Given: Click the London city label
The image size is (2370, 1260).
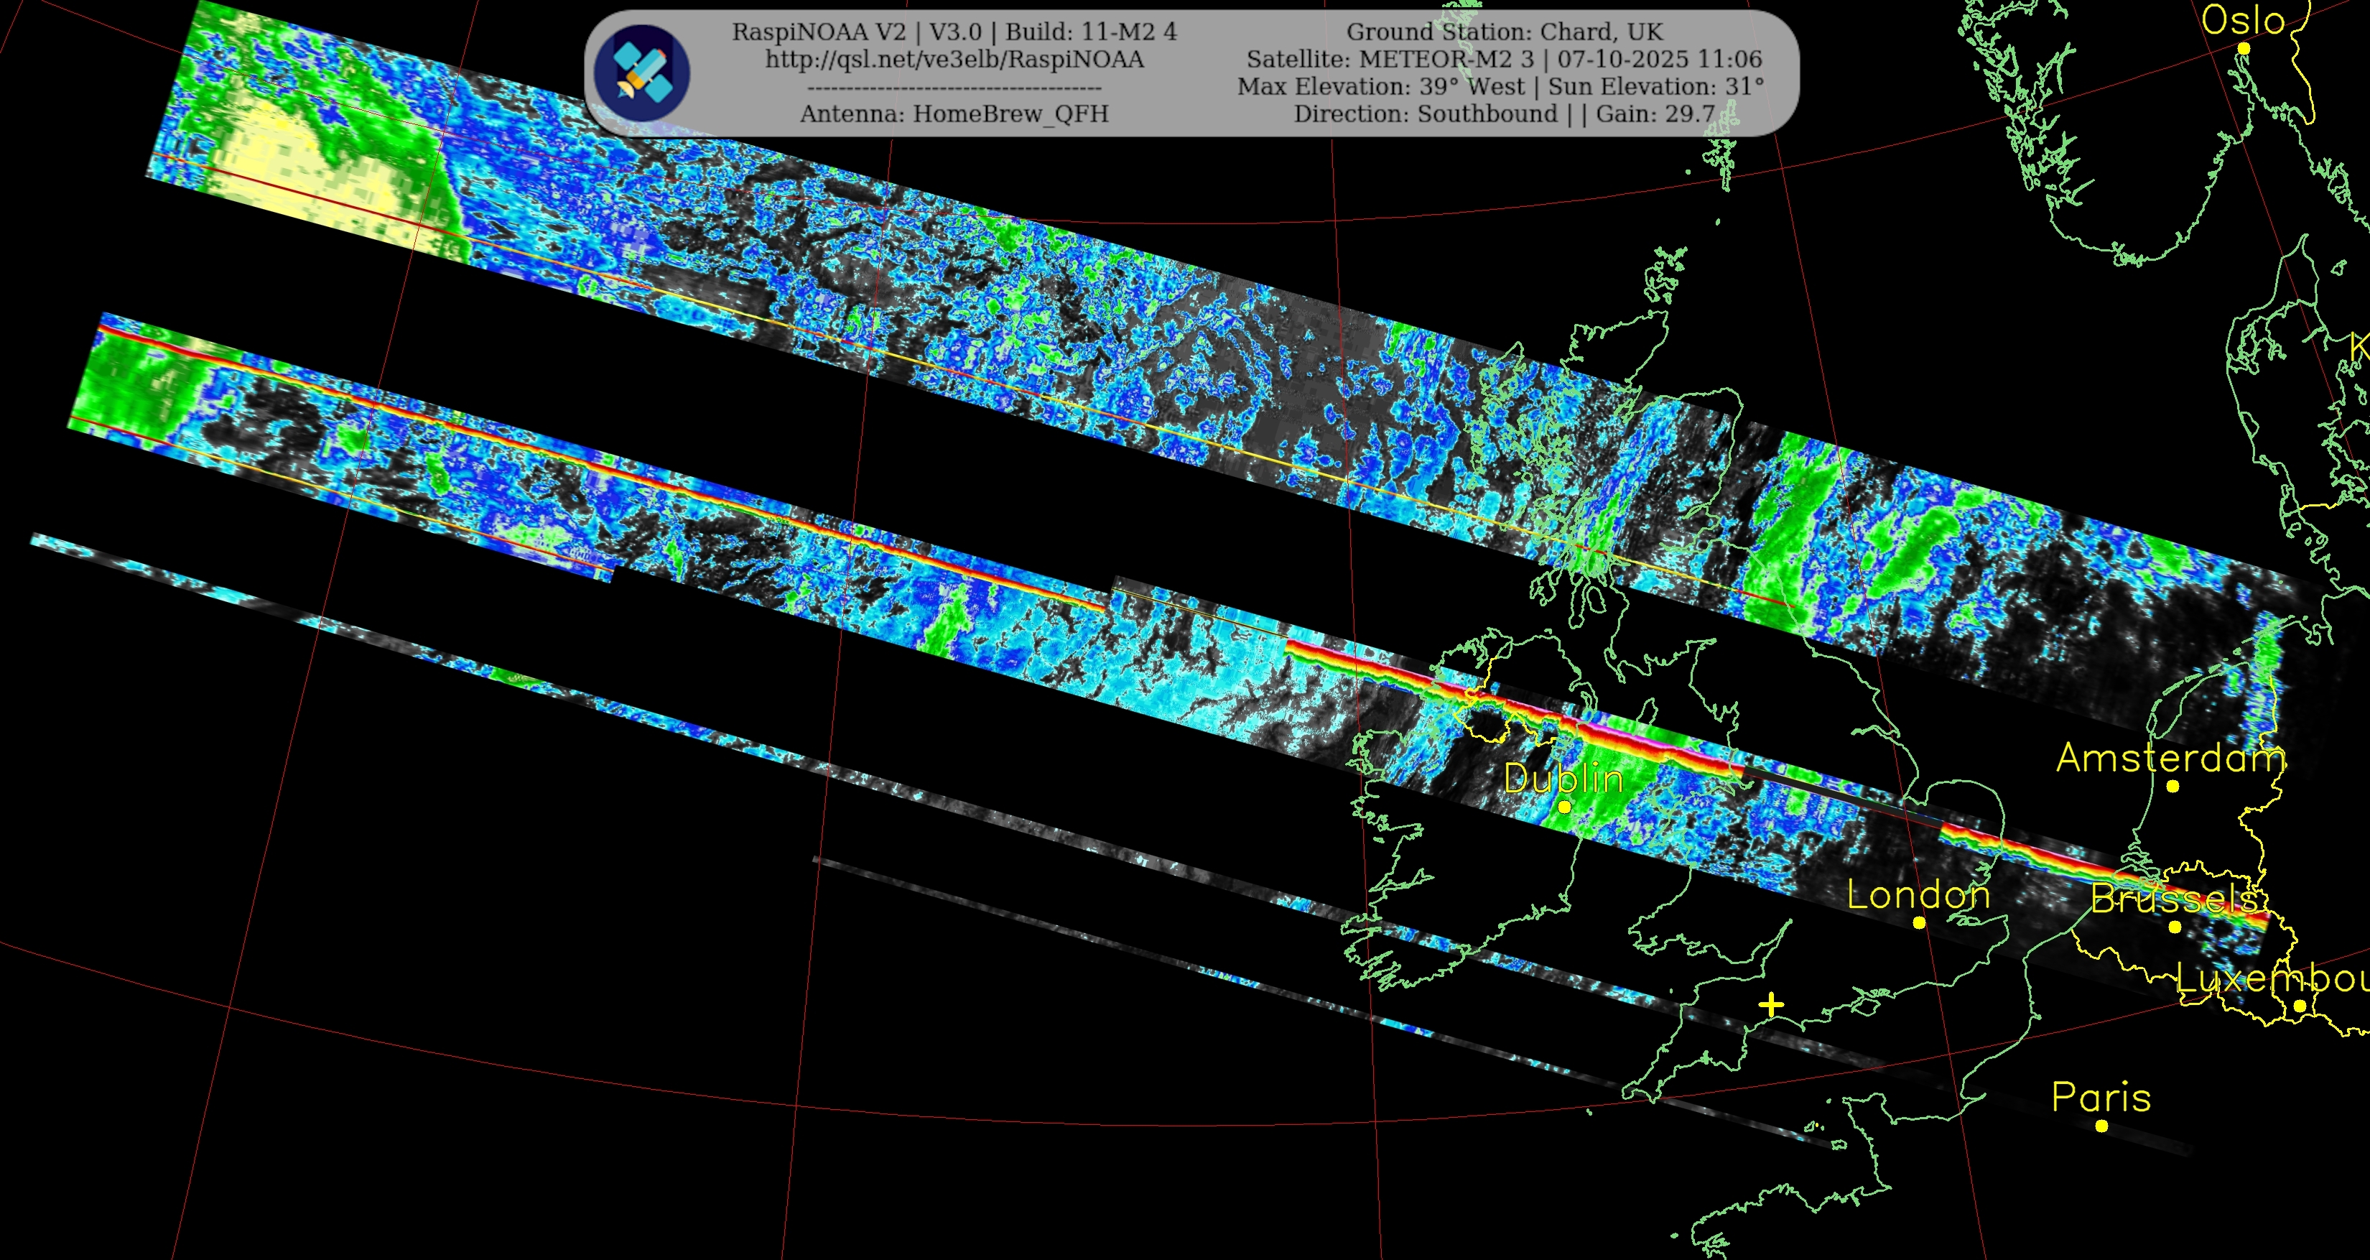Looking at the screenshot, I should 1918,894.
